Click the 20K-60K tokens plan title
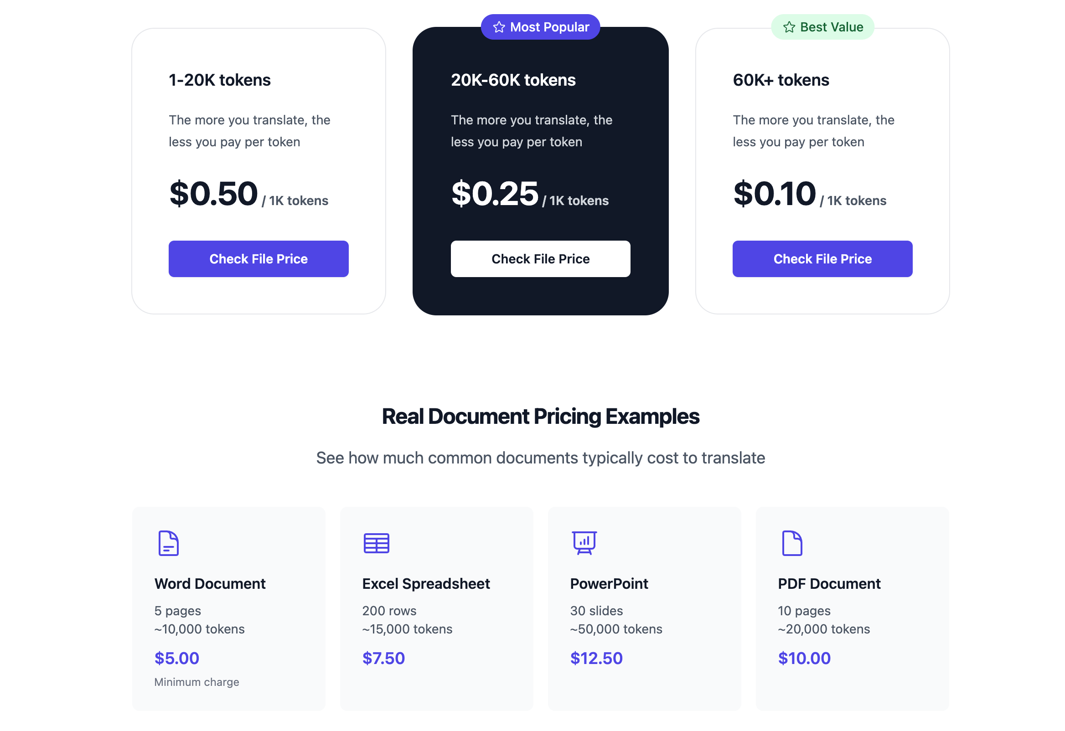1065x731 pixels. point(513,80)
